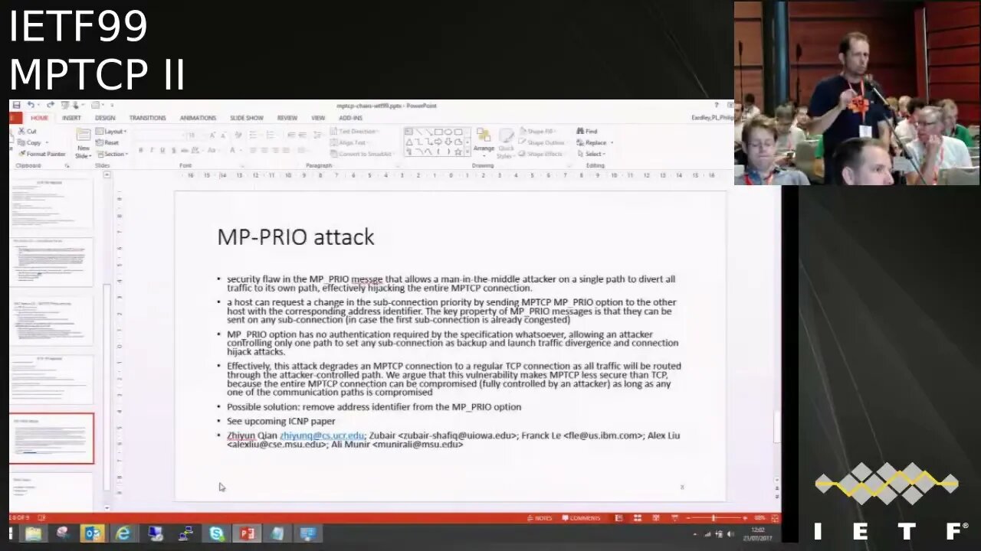Expand the shapes gallery More arrow

coord(468,152)
